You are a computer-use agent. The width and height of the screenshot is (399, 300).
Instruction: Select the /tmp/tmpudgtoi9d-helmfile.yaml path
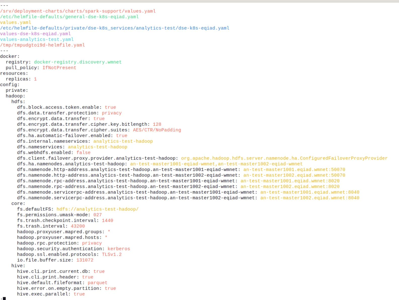tap(43, 45)
